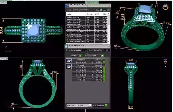Image resolution: width=173 pixels, height=112 pixels.
Task: Click the green arrow for the 0.026tw row
Action: 104,70
